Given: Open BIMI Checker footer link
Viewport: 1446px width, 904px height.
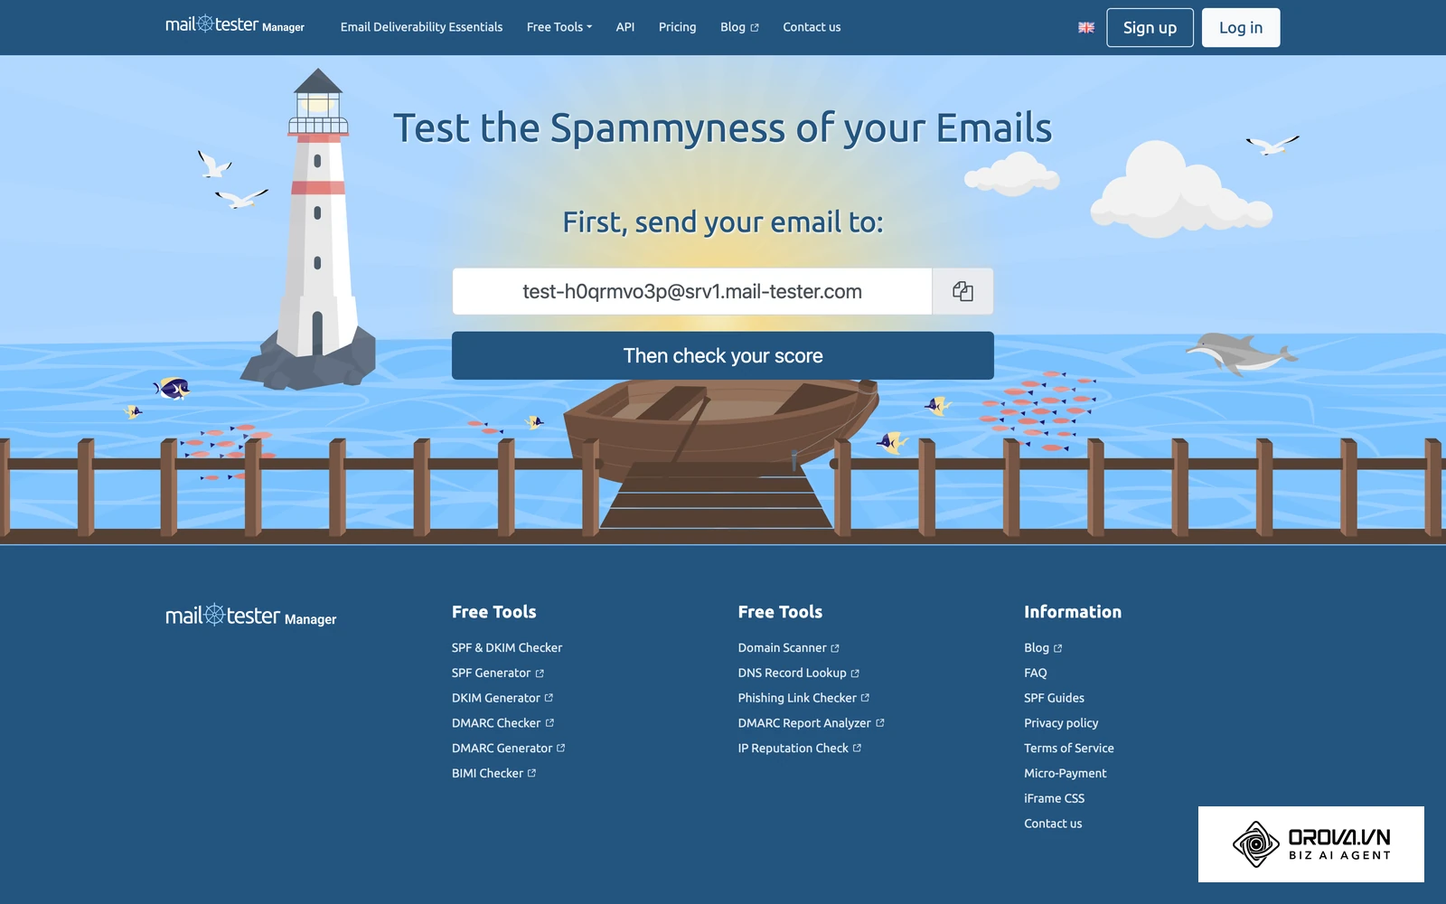Looking at the screenshot, I should pyautogui.click(x=494, y=773).
